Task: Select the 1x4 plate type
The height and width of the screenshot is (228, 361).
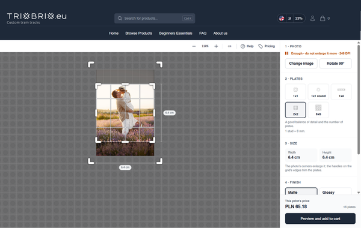Action: (341, 92)
